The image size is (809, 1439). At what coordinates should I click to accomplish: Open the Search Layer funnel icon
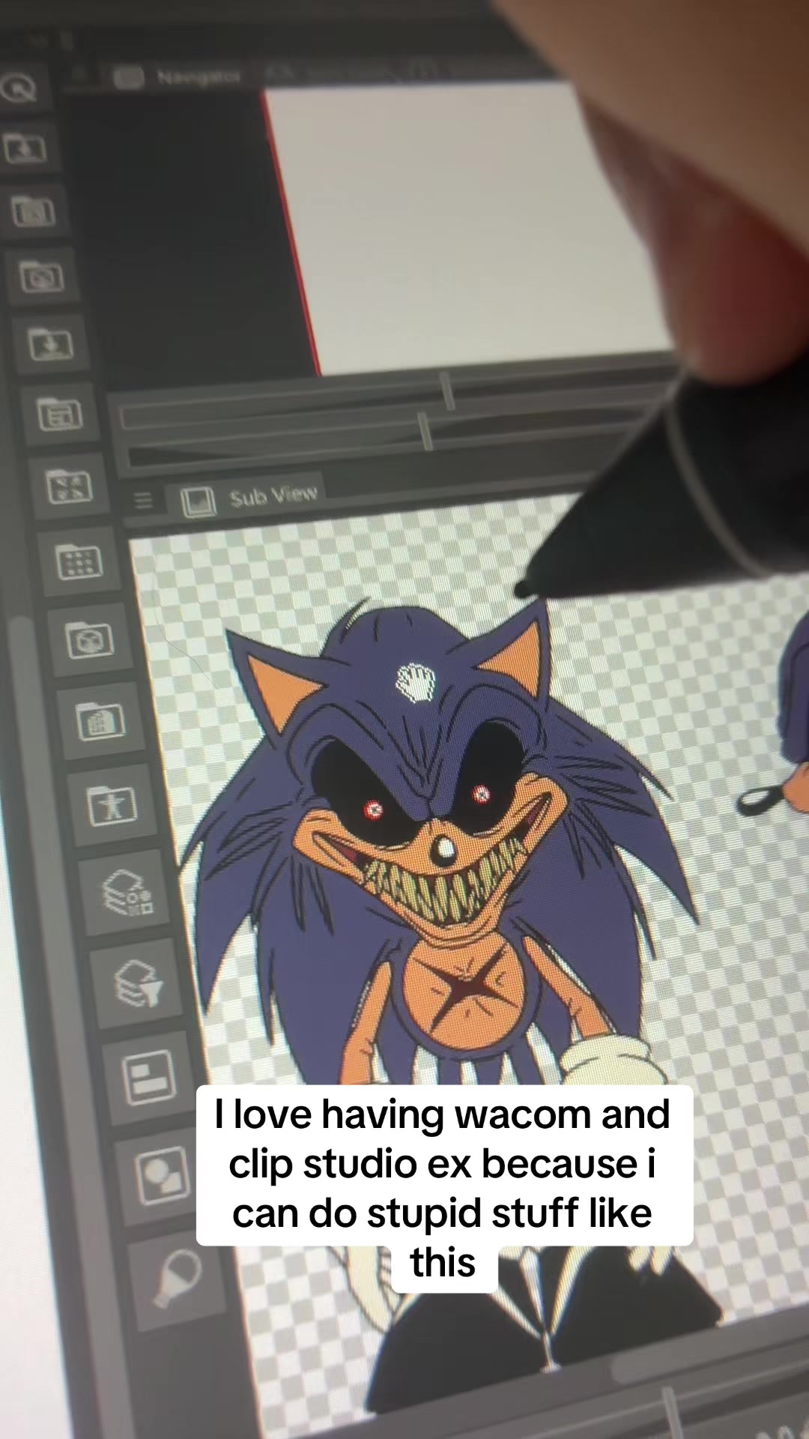click(138, 983)
